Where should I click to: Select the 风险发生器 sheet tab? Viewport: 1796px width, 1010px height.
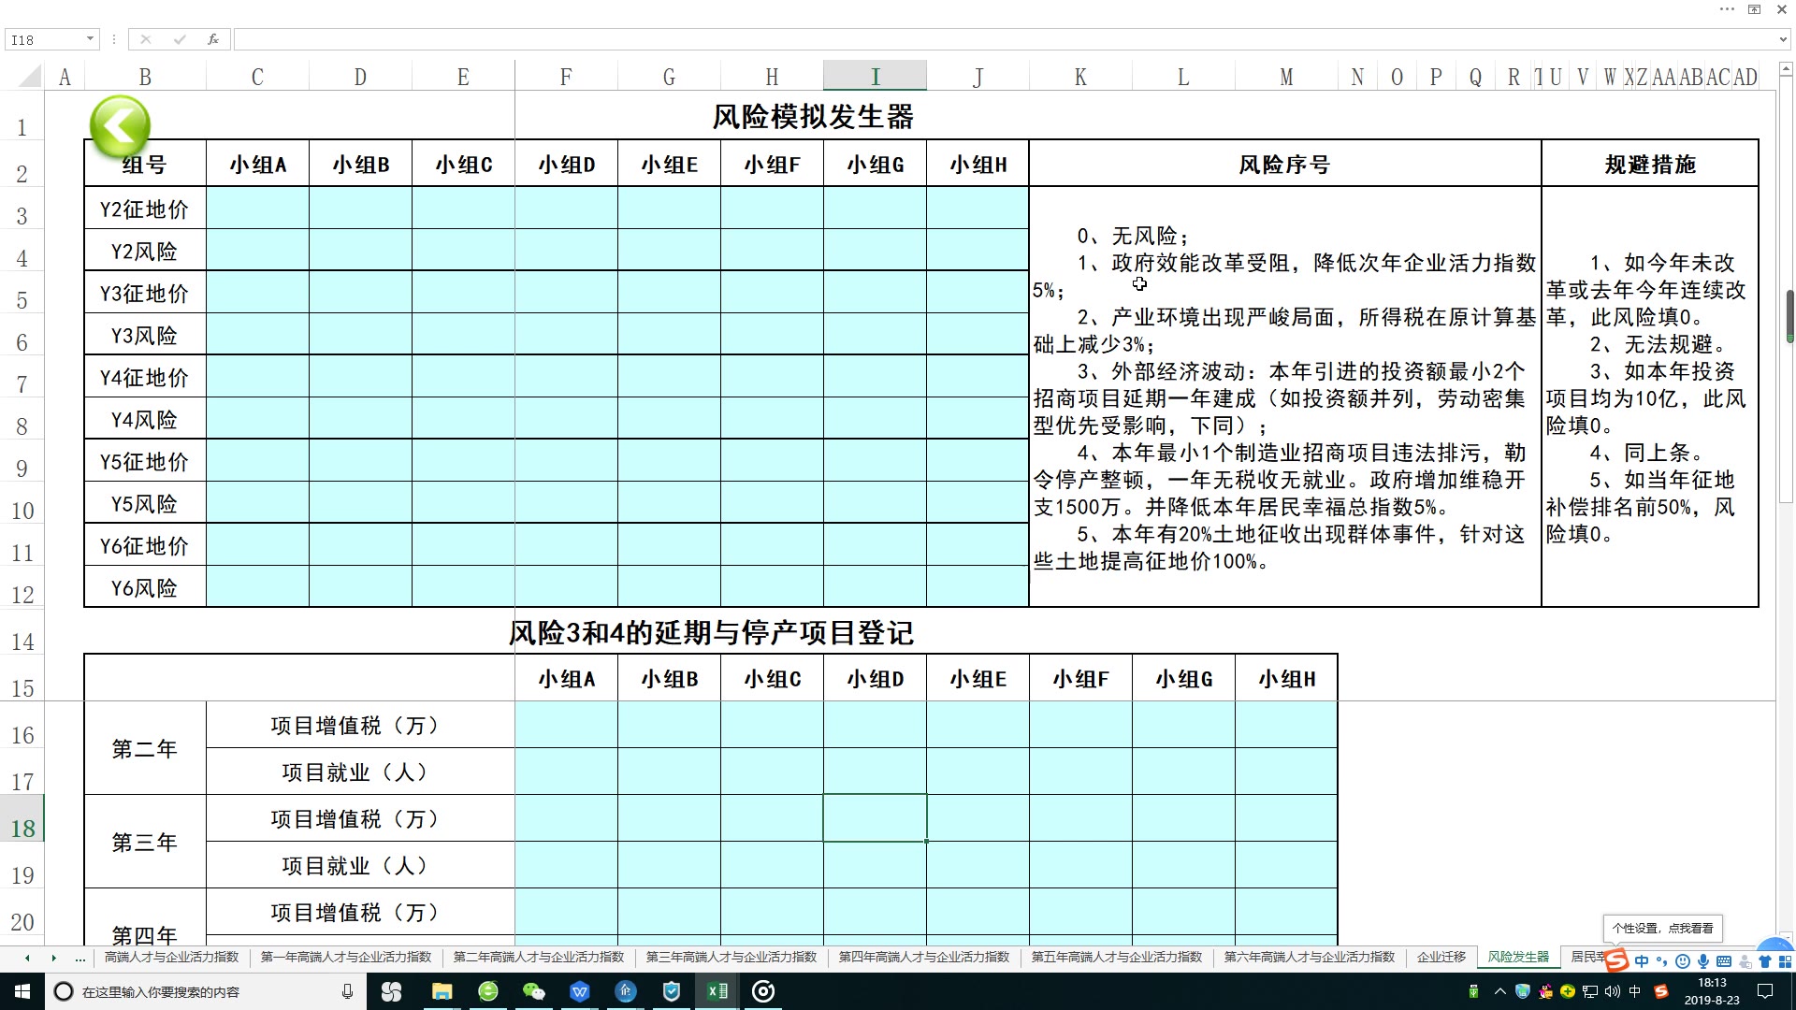point(1518,957)
